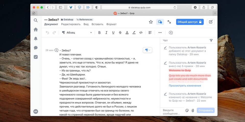Open the Datakop folder chip
245x122 pixels.
click(x=67, y=20)
